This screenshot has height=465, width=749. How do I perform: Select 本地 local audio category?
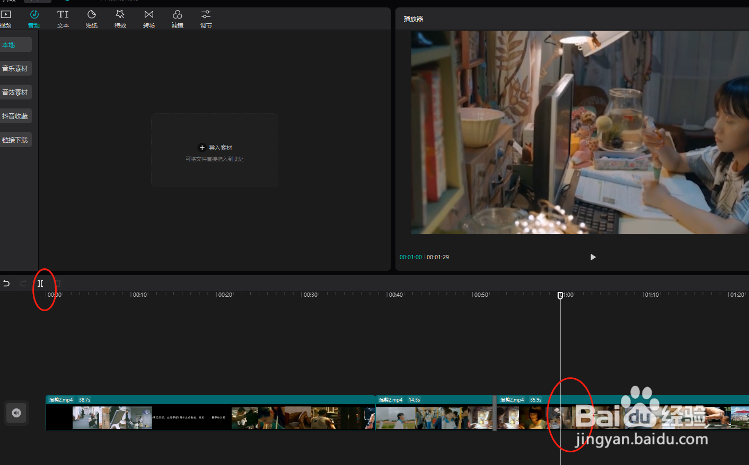coord(15,45)
